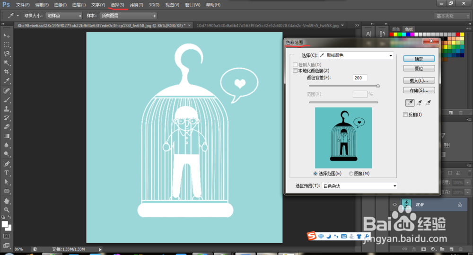Click the 背景 layer thumbnail

click(406, 204)
